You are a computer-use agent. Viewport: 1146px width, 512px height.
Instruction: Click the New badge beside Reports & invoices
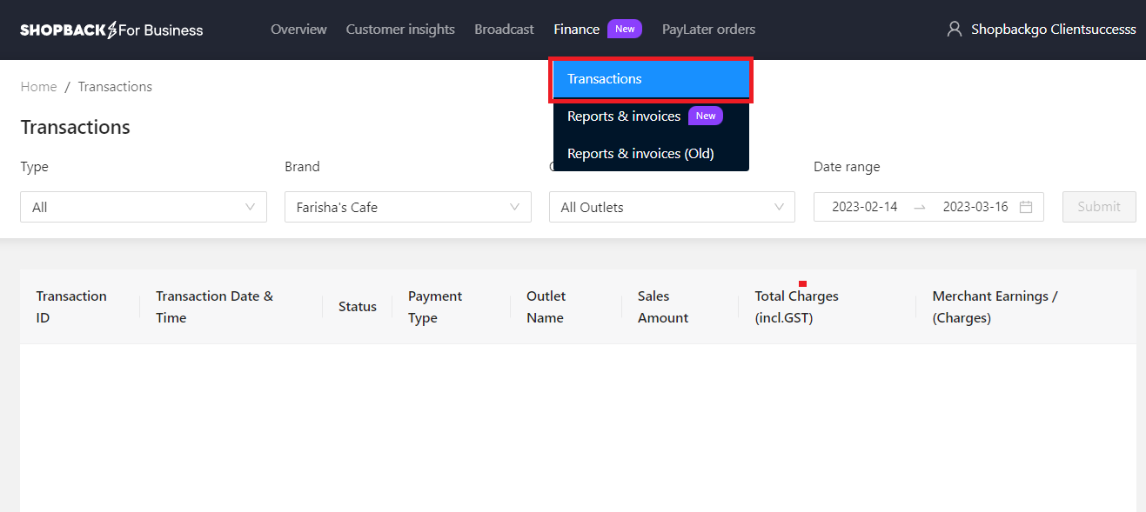coord(706,115)
